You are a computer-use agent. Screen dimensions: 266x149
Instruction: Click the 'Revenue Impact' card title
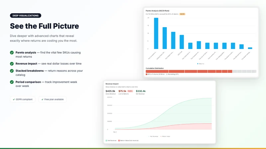pyautogui.click(x=112, y=84)
